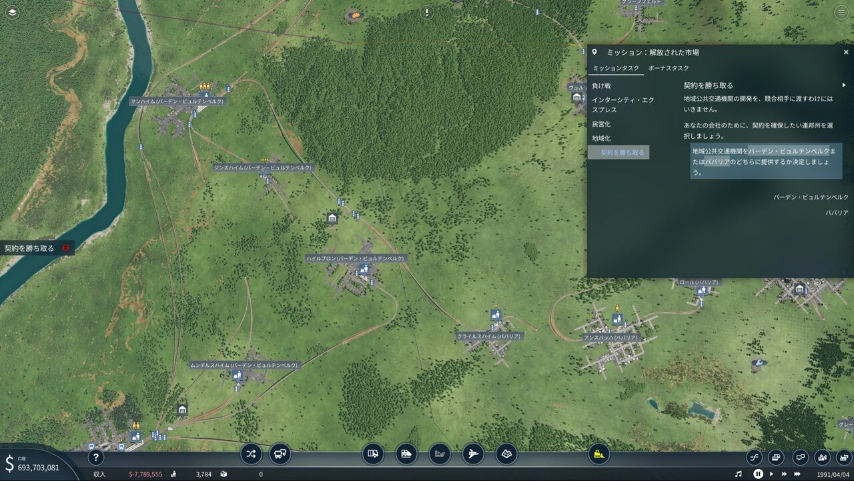Open the terrain landscaping tool menu
Image resolution: width=854 pixels, height=481 pixels.
point(506,454)
